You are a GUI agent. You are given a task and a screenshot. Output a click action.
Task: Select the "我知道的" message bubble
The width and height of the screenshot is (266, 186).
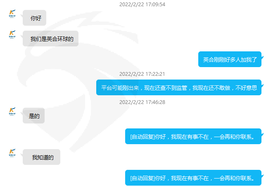click(41, 157)
